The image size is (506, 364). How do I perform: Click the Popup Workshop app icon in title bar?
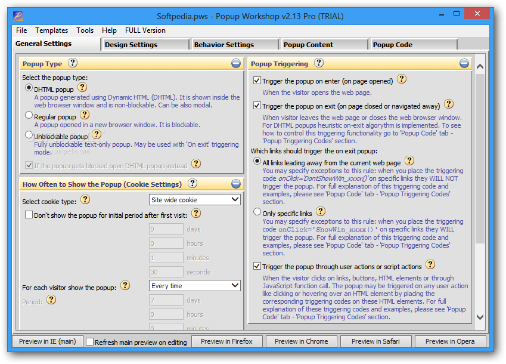[18, 16]
